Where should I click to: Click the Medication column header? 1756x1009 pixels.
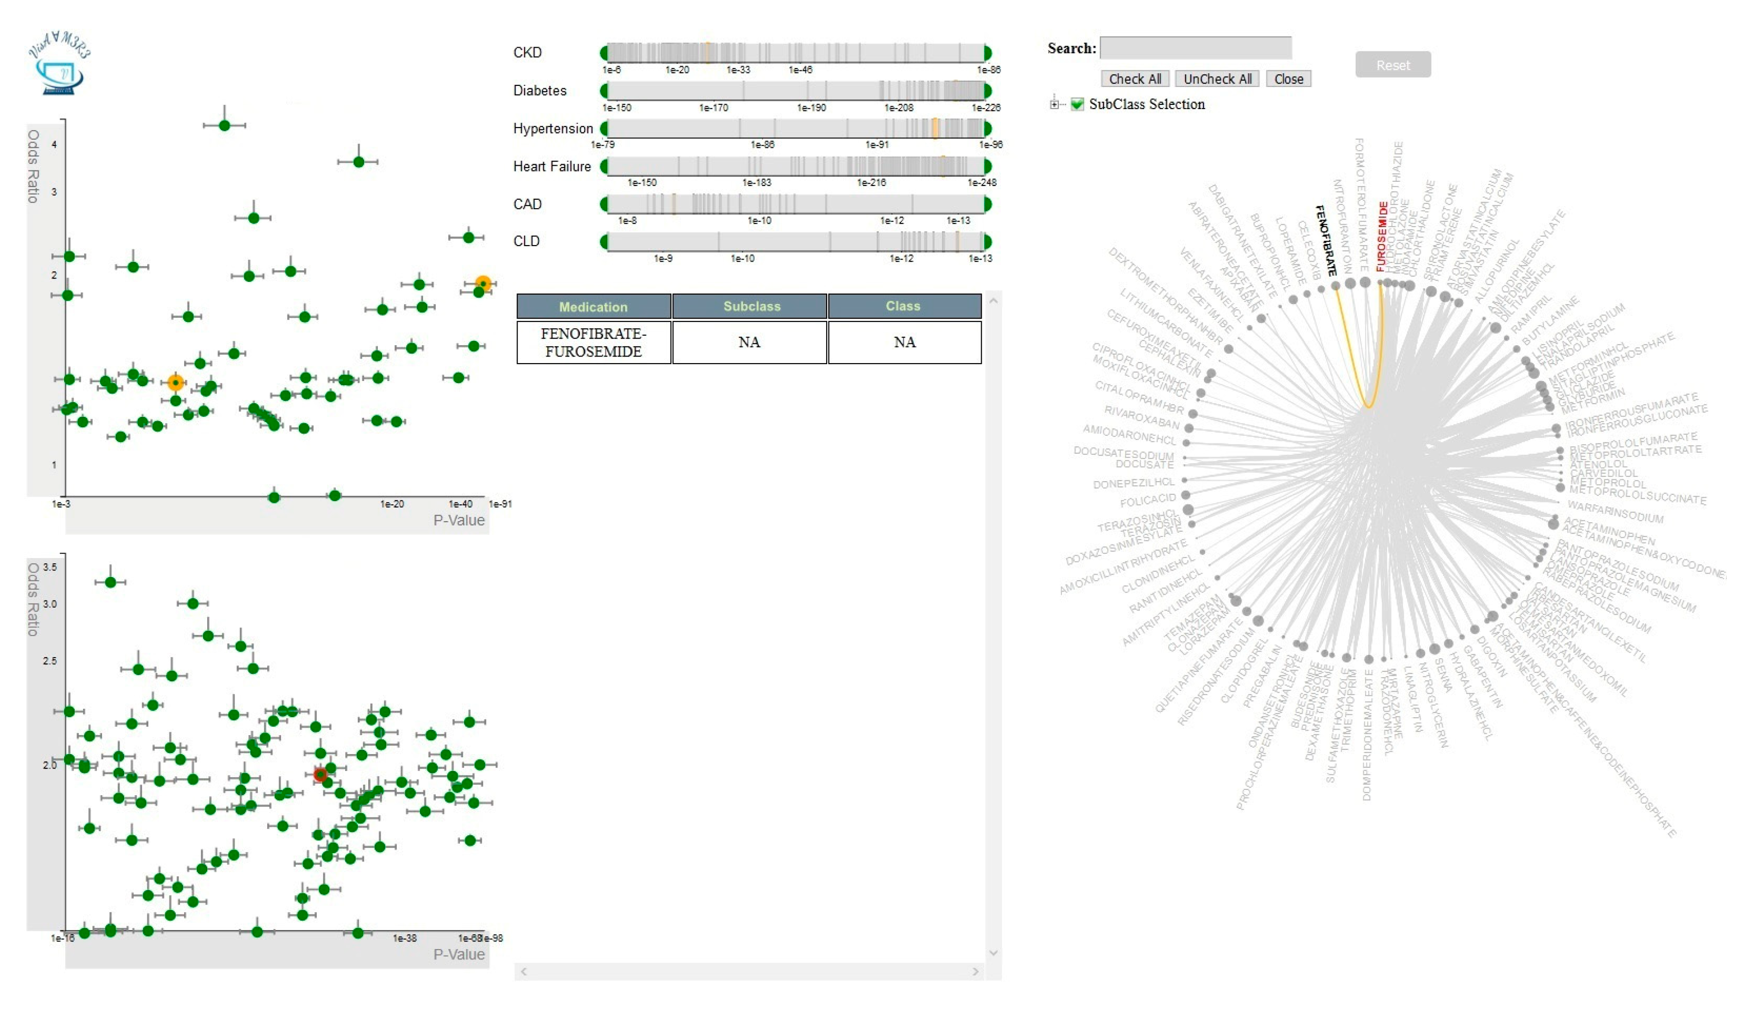(x=593, y=306)
